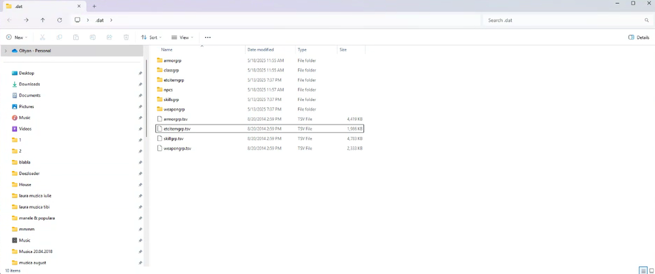Screen dimensions: 655x274
Task: Go up one folder level
Action: click(x=43, y=20)
